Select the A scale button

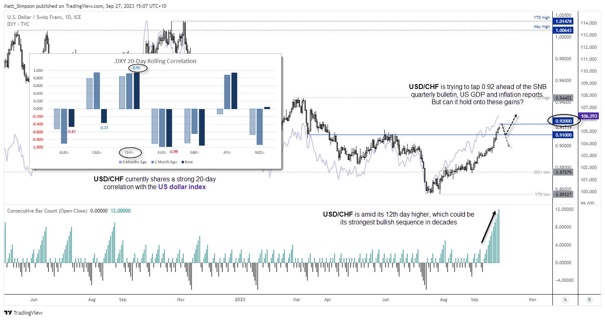click(x=565, y=299)
